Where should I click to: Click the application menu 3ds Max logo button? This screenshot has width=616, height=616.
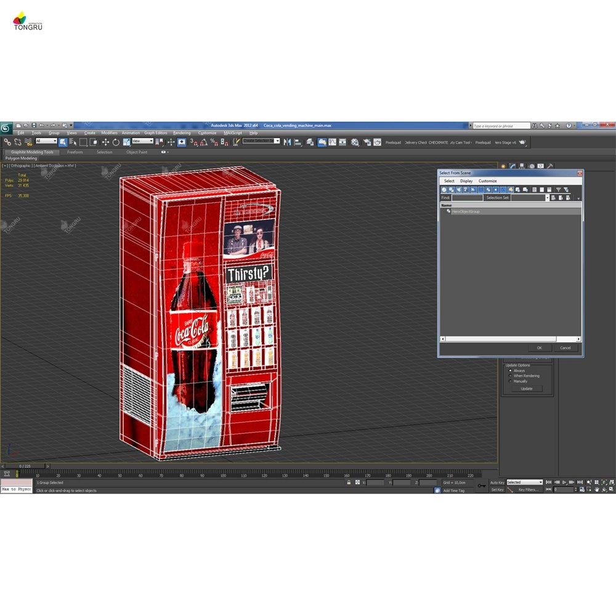(6, 128)
